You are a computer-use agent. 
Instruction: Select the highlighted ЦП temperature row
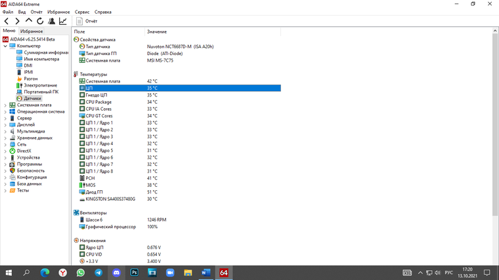(x=180, y=88)
